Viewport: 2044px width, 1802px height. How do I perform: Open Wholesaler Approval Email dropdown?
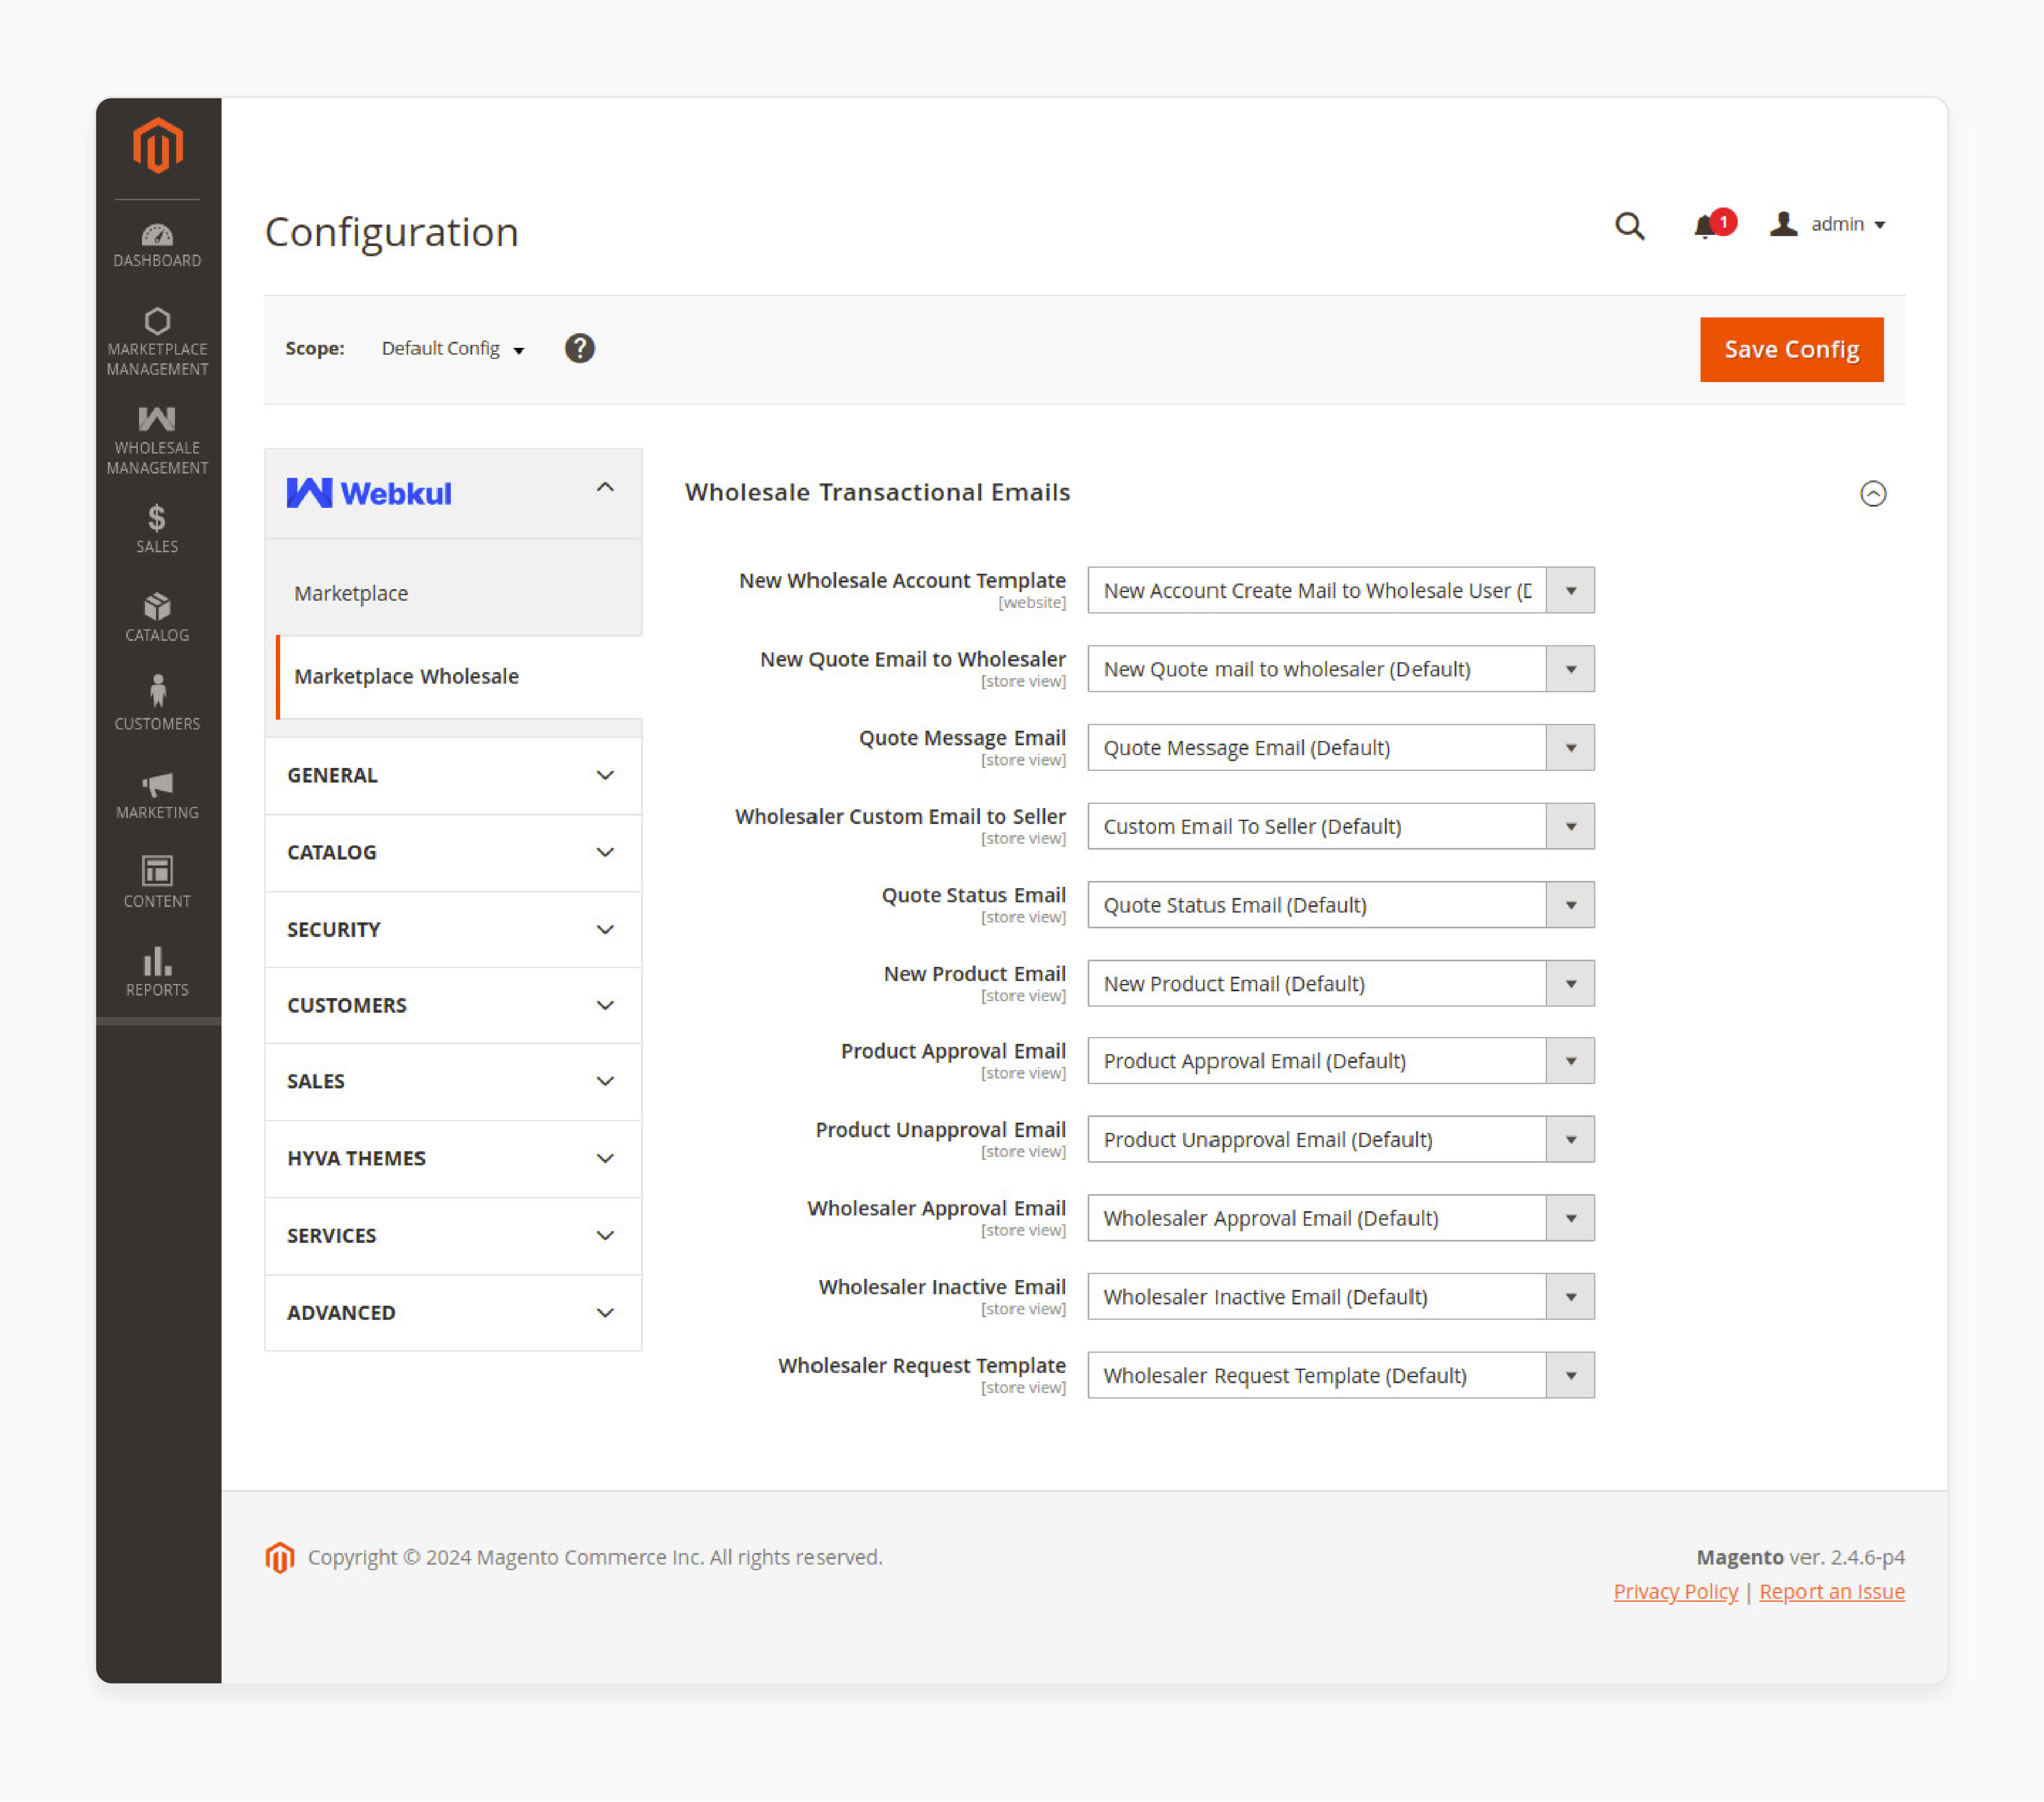(1340, 1218)
